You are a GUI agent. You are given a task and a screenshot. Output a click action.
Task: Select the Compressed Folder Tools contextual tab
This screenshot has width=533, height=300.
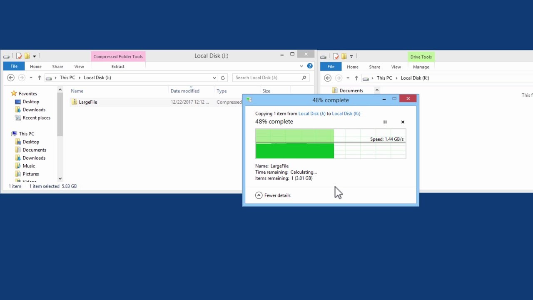[118, 57]
